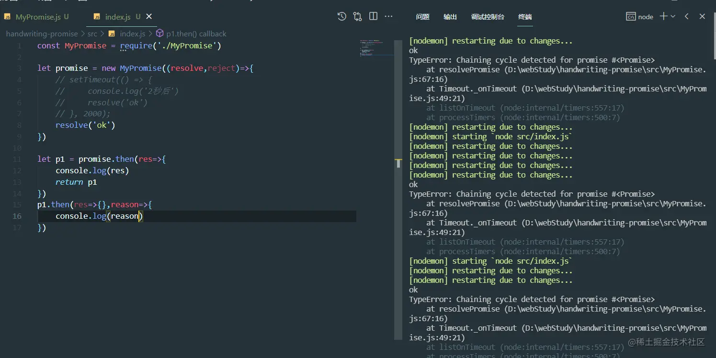Click JS file icon on index.js tab
The image size is (716, 358).
(x=97, y=17)
